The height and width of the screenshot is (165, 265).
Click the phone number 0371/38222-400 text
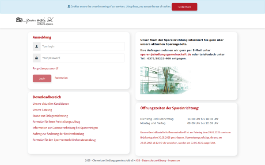tap(159, 59)
